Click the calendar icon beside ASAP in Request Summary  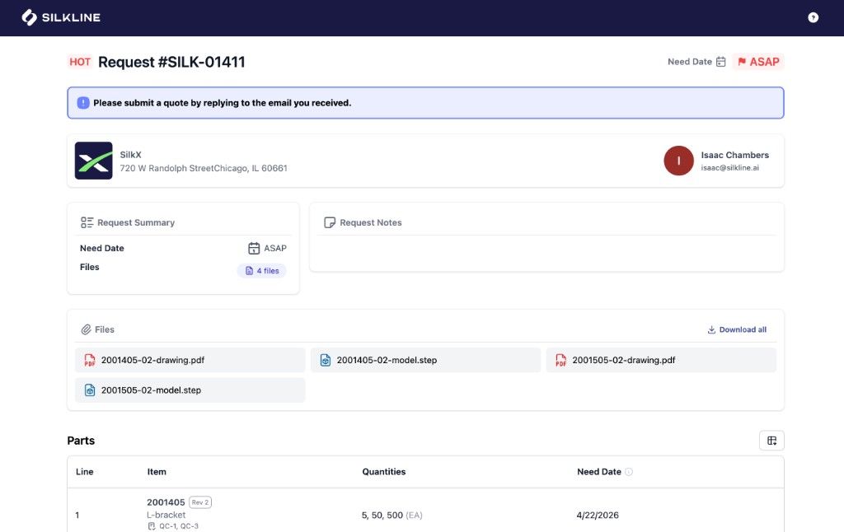(x=254, y=248)
